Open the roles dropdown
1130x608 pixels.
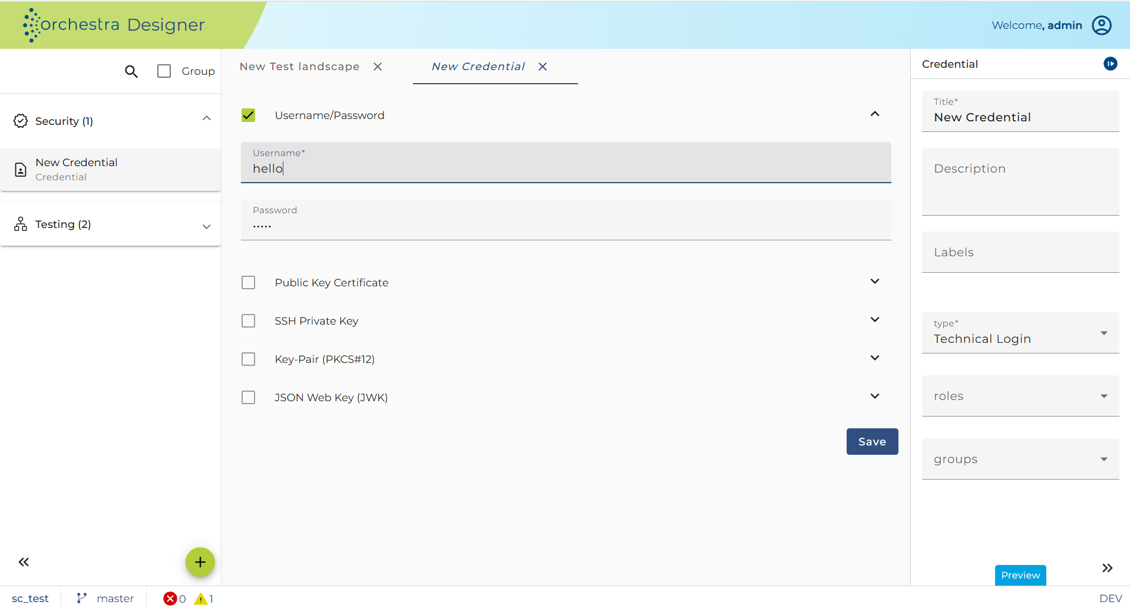click(x=1020, y=396)
